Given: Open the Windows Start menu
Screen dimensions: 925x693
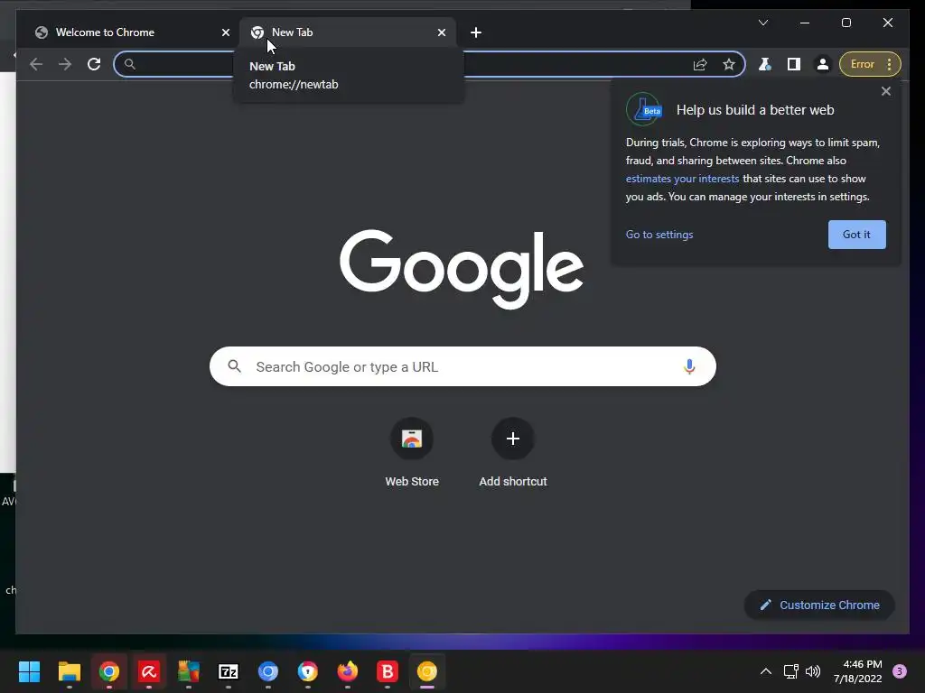Looking at the screenshot, I should [x=29, y=671].
